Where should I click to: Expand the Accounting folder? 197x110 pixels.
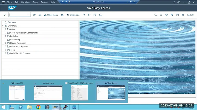(x=5, y=39)
